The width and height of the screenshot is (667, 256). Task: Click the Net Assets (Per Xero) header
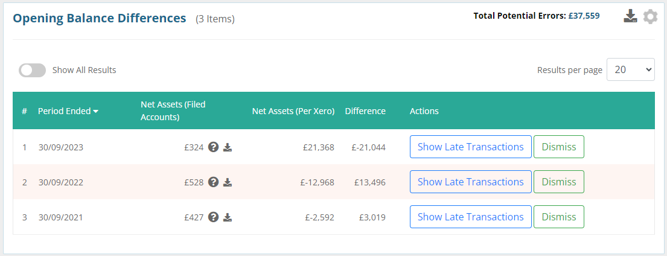click(x=293, y=111)
